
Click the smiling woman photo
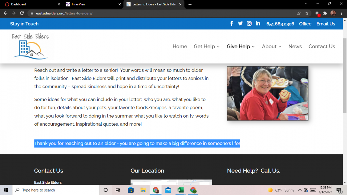coord(268,93)
